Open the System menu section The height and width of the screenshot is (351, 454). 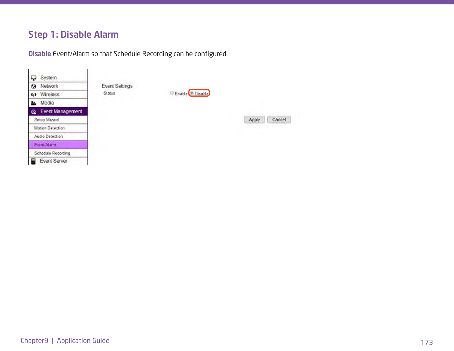click(58, 78)
